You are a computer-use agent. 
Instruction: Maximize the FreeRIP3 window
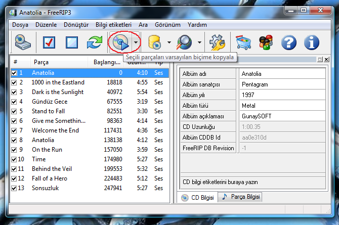click(x=303, y=10)
